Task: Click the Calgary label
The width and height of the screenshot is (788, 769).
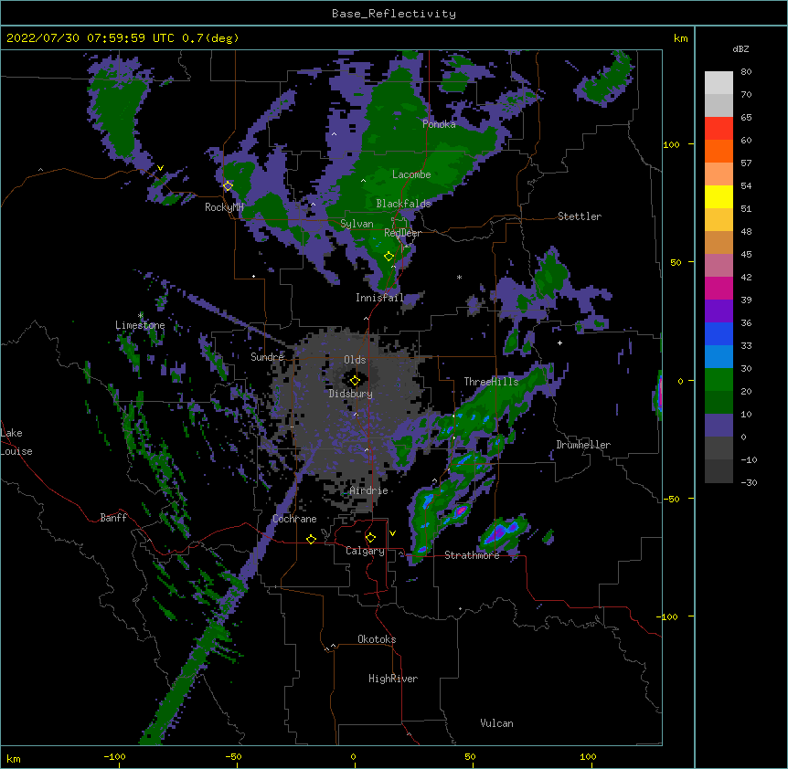Action: tap(365, 551)
